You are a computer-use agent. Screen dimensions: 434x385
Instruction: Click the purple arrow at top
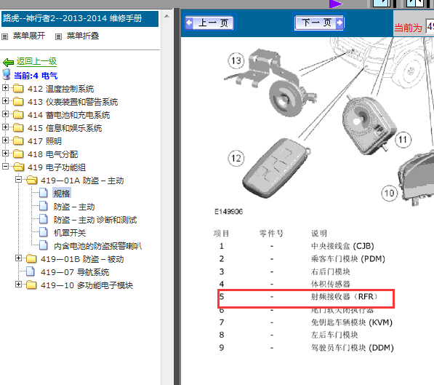pos(336,4)
